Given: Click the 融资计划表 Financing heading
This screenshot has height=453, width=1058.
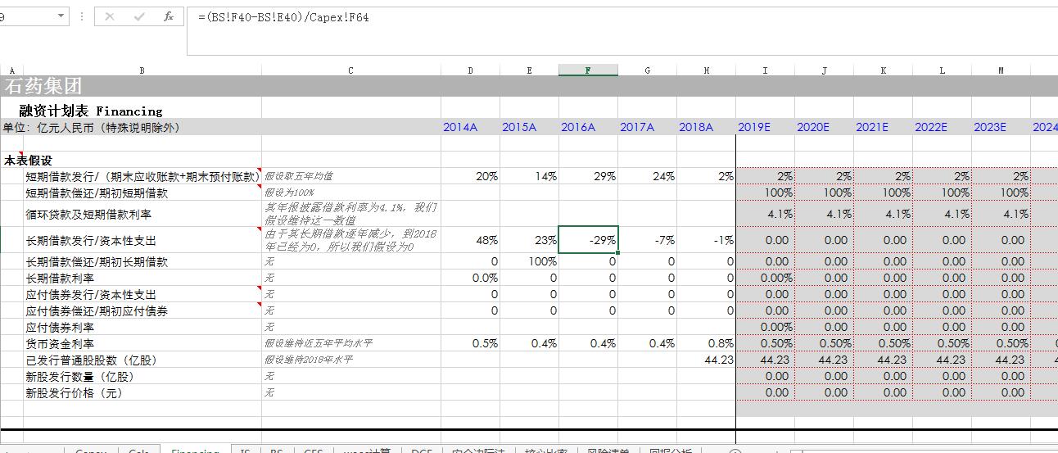Looking at the screenshot, I should [91, 111].
